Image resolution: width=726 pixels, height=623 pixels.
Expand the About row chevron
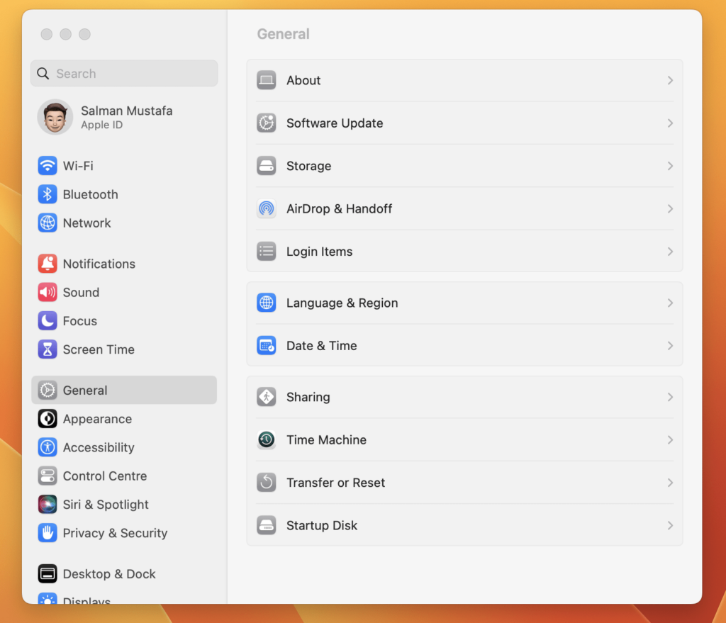[670, 81]
